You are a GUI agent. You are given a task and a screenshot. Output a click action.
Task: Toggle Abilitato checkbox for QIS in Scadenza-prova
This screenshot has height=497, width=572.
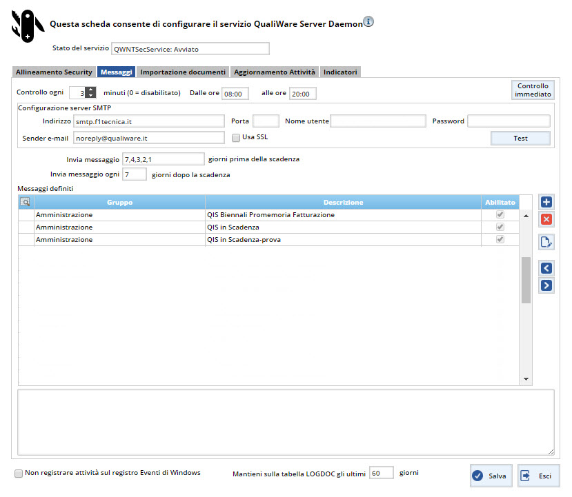click(500, 239)
